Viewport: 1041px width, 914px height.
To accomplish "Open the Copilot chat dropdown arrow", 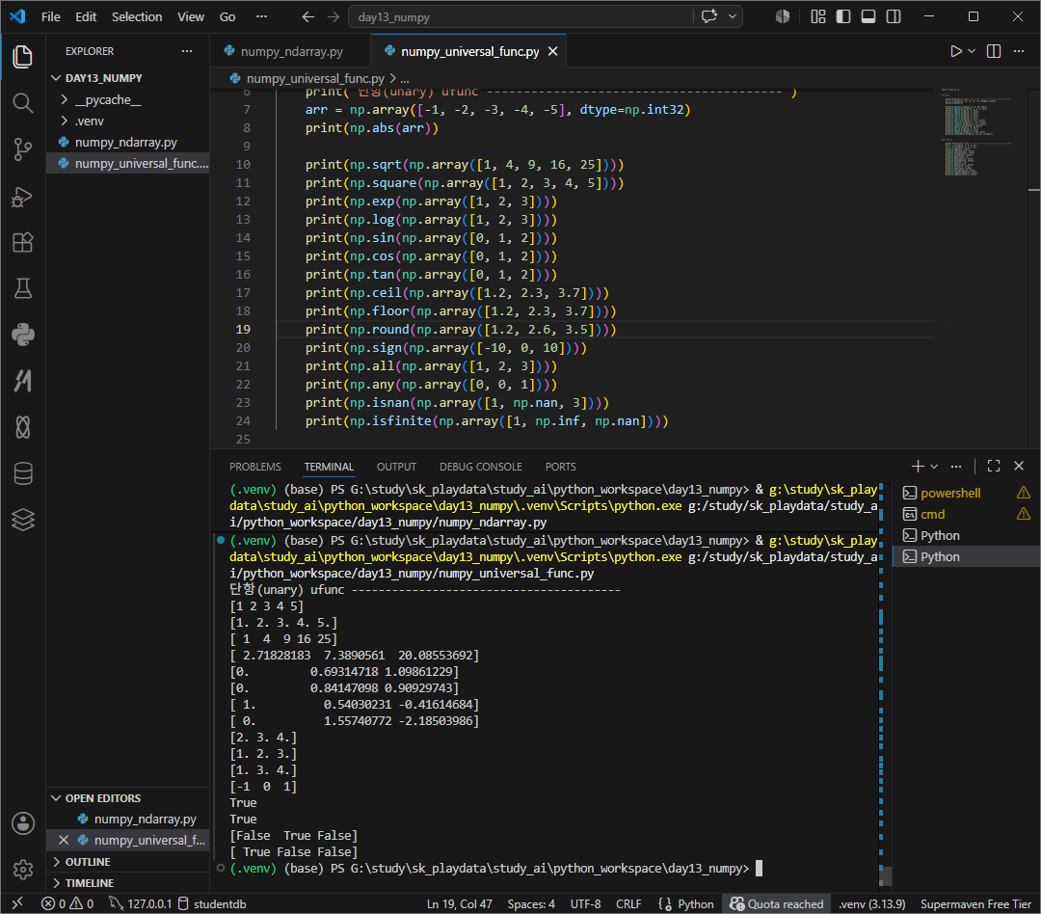I will point(733,16).
